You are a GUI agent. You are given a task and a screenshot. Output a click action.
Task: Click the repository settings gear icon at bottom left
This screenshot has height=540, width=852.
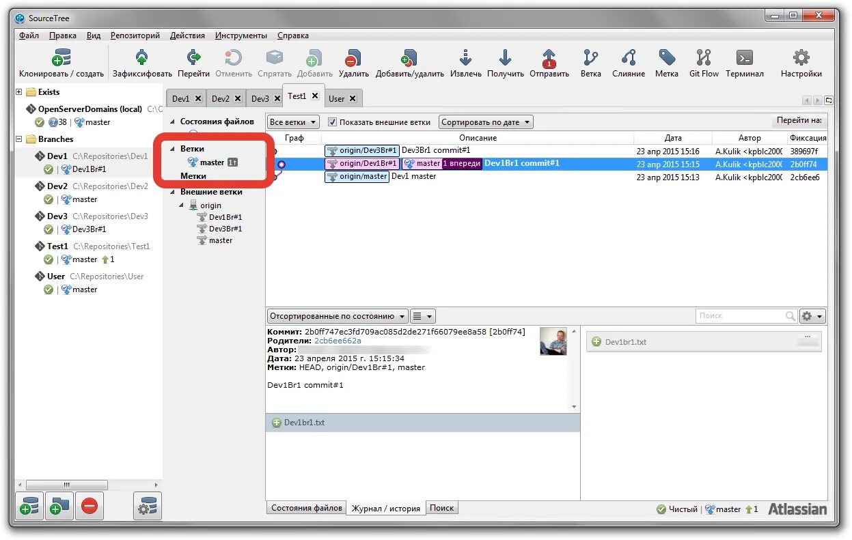point(147,507)
